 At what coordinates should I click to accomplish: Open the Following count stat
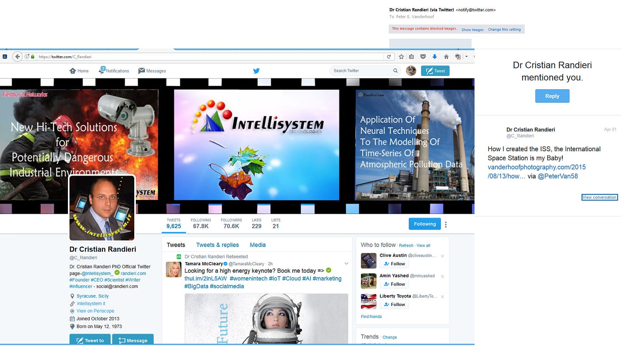coord(201,224)
